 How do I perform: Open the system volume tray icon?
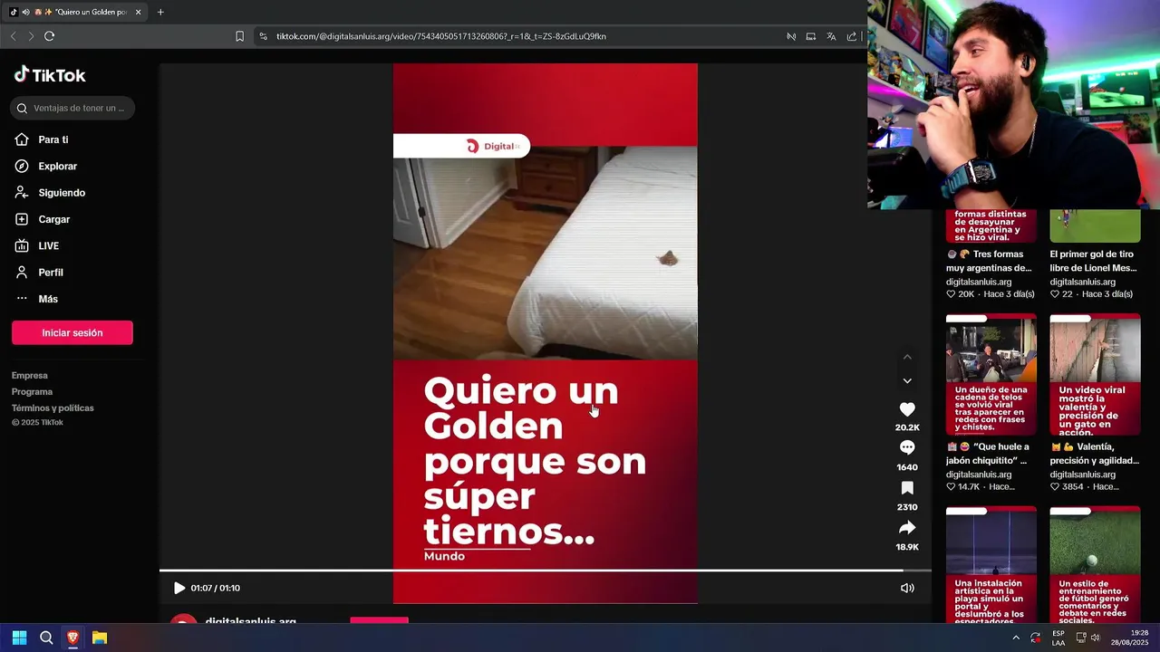point(1095,638)
